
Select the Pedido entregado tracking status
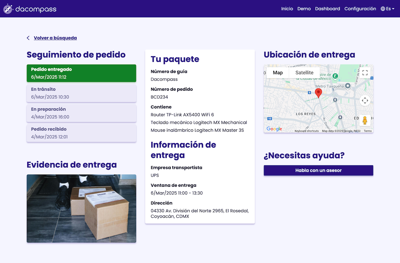[x=81, y=73]
